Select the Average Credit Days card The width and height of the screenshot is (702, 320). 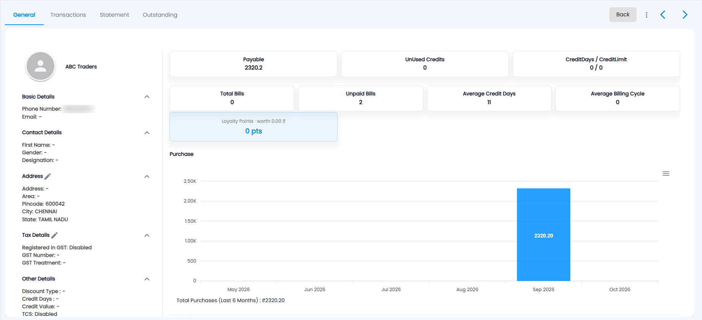coord(489,98)
